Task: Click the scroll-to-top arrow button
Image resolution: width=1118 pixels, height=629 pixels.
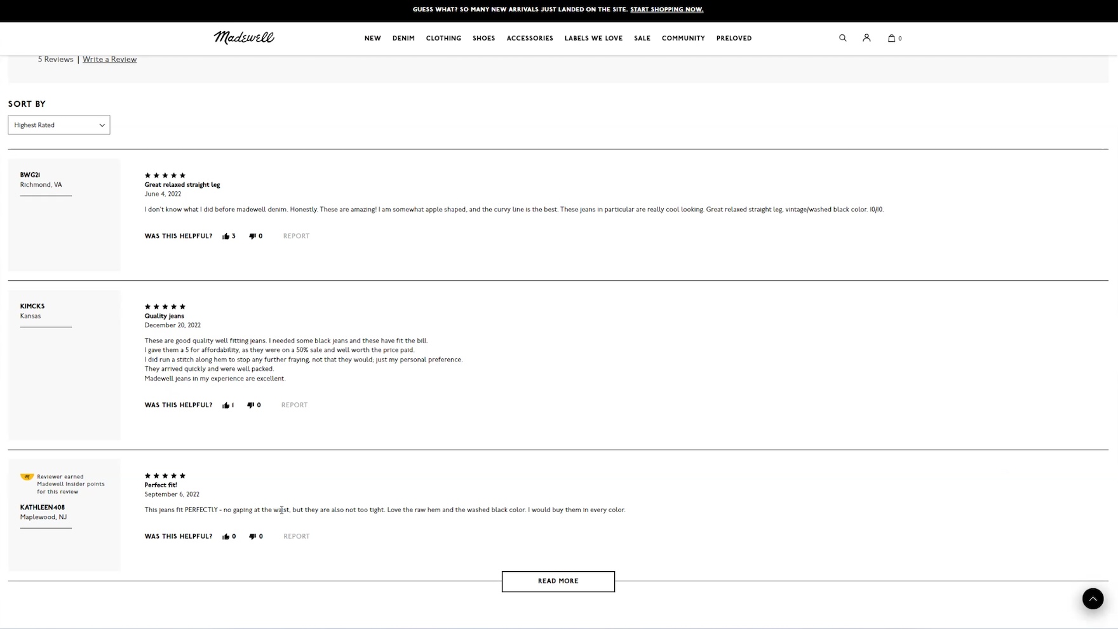Action: 1093,599
